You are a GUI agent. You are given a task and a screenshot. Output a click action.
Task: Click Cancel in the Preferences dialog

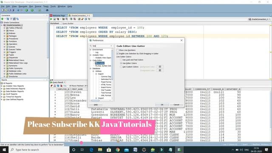coord(176,105)
